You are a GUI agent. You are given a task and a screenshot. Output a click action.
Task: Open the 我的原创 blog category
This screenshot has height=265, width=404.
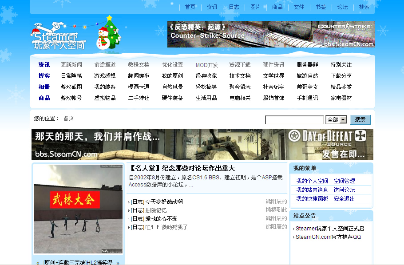[172, 76]
